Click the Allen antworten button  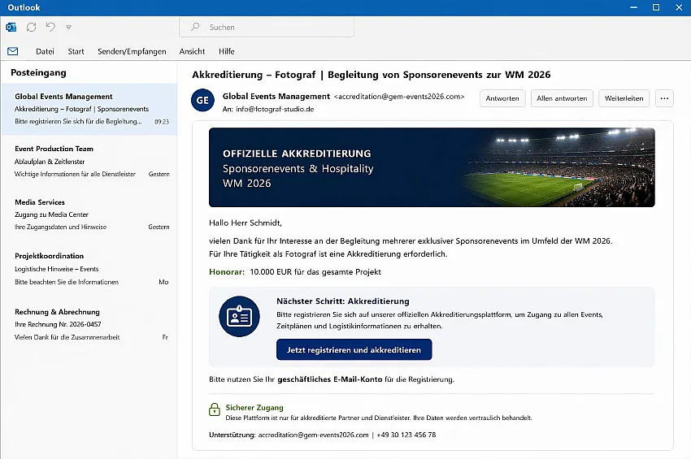point(562,98)
